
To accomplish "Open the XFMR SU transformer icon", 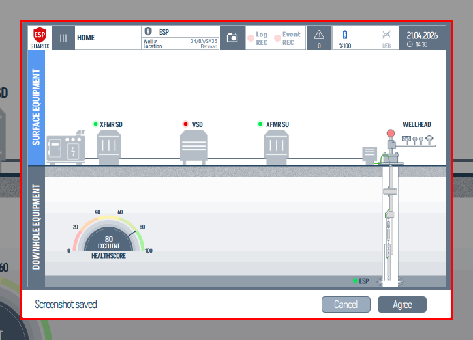I will point(277,148).
